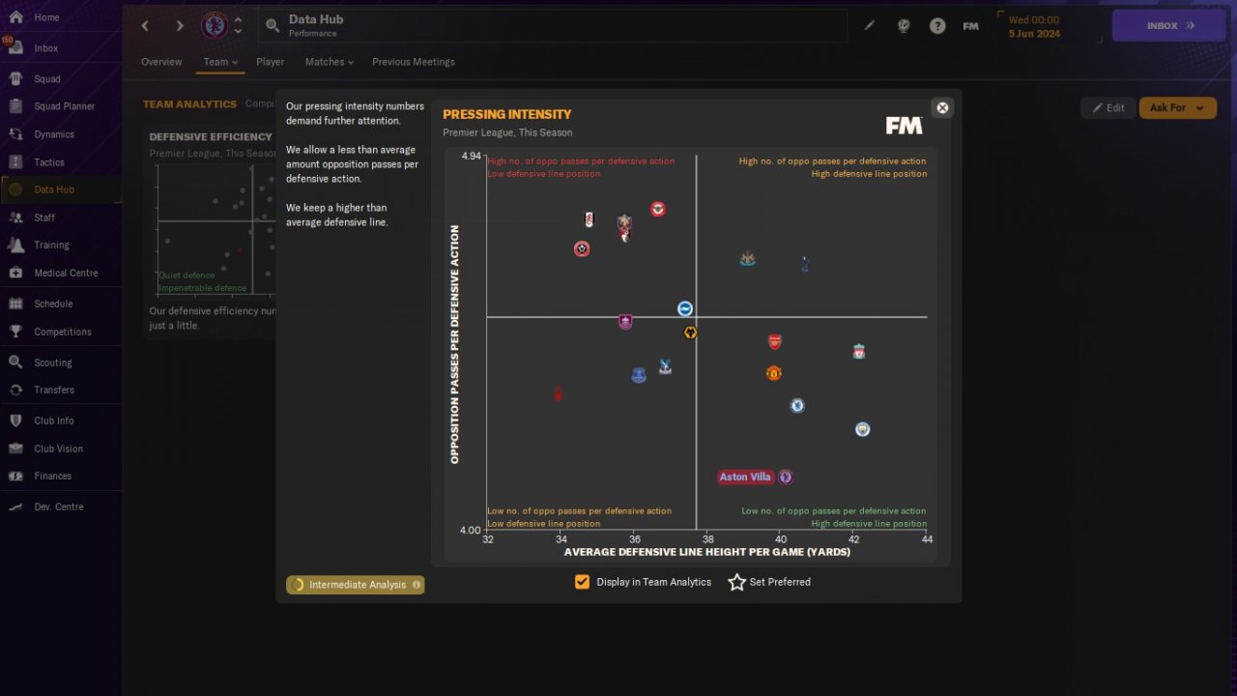Click the FM menu icon in top bar
This screenshot has width=1237, height=696.
pyautogui.click(x=971, y=26)
